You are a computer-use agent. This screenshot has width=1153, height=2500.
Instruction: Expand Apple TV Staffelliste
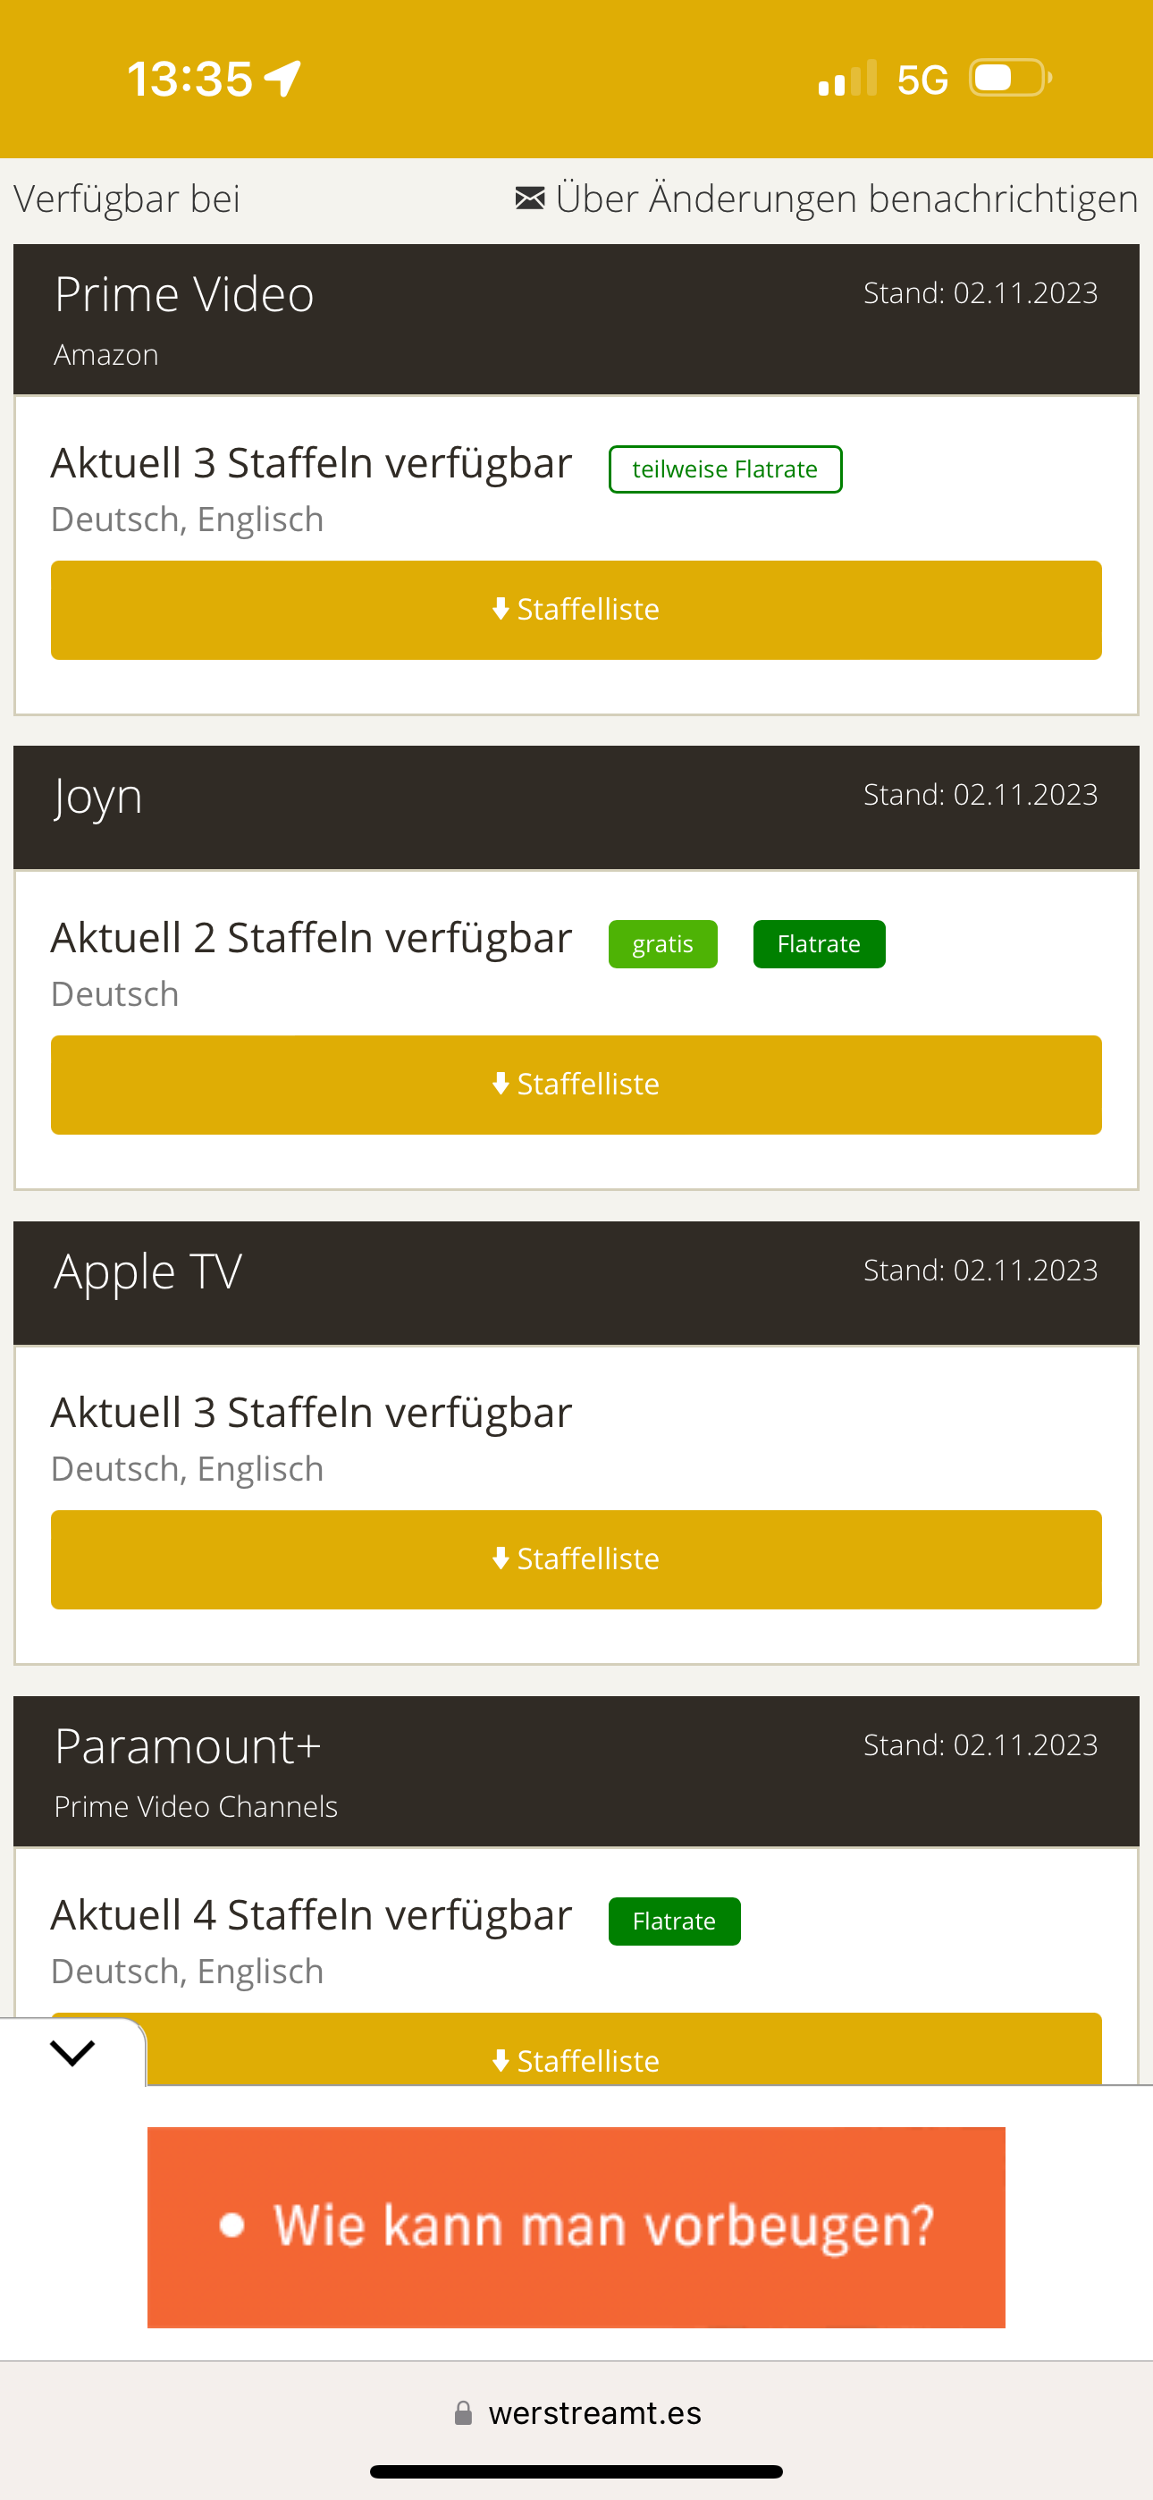click(x=576, y=1558)
